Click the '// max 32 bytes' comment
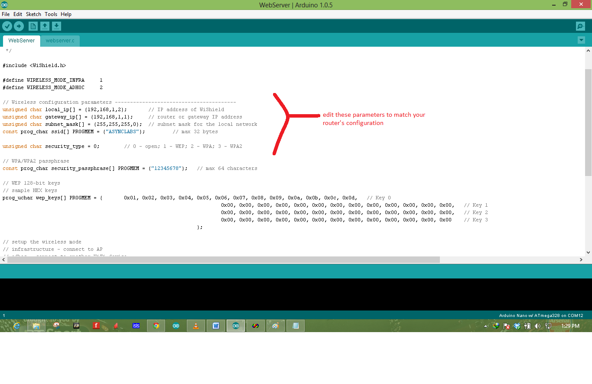592x384 pixels. coord(195,131)
